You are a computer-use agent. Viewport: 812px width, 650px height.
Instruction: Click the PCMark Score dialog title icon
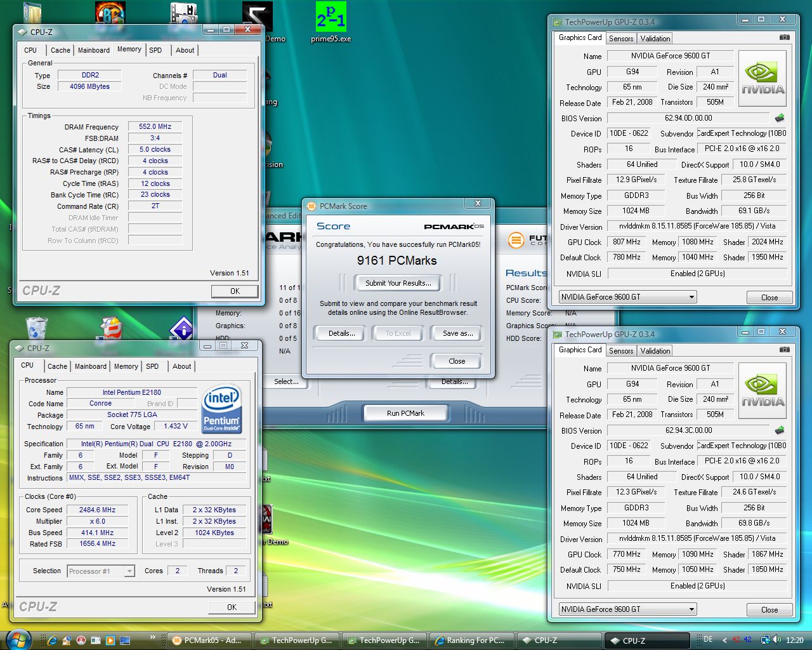coord(311,206)
